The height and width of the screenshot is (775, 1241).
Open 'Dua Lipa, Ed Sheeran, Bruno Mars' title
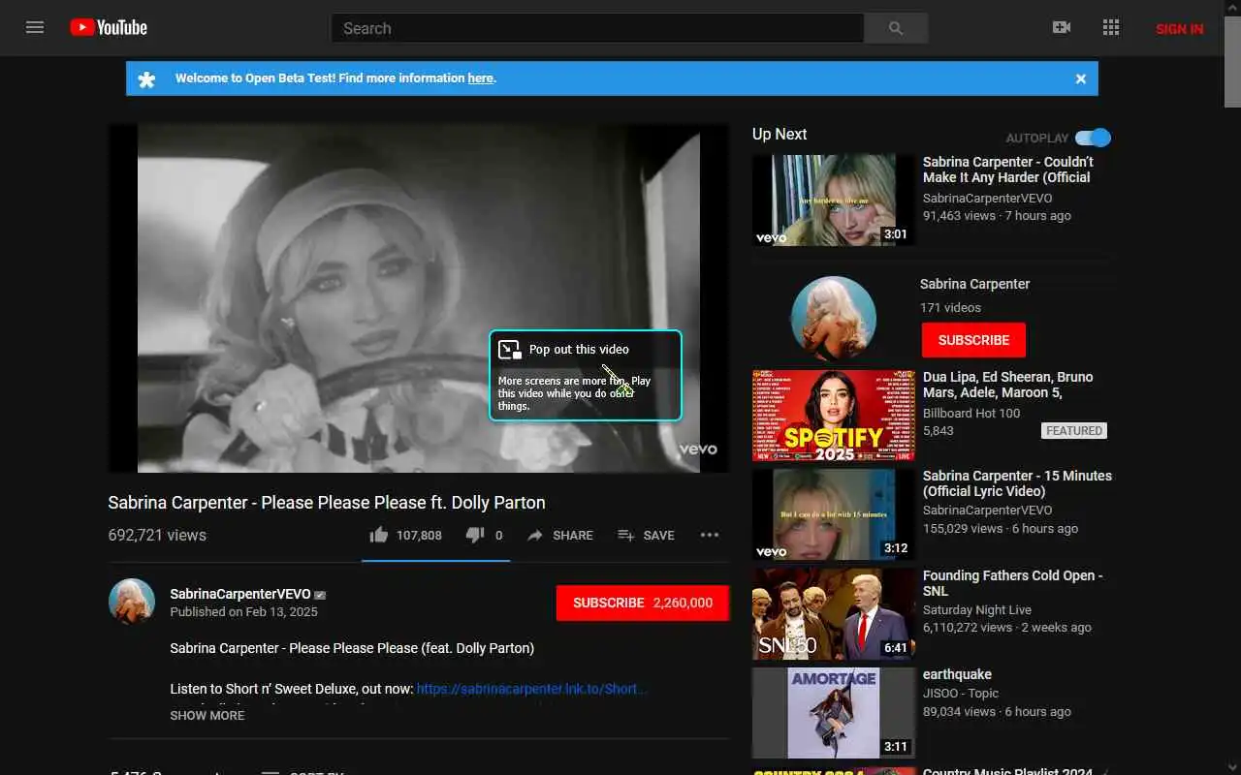[x=1008, y=385]
